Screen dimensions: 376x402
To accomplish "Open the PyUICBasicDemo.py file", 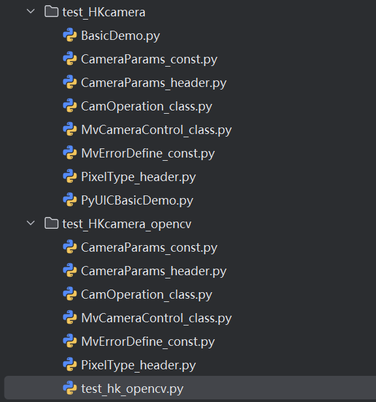I will click(137, 201).
